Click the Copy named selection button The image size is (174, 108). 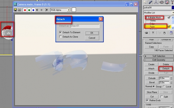[x=151, y=47]
